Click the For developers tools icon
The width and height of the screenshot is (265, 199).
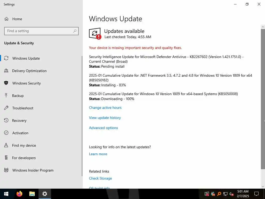pyautogui.click(x=6, y=158)
